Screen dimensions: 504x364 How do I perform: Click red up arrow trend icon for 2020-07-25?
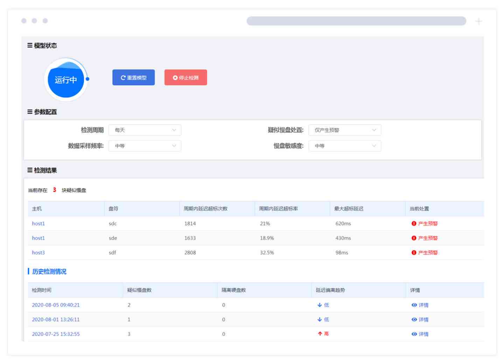320,334
